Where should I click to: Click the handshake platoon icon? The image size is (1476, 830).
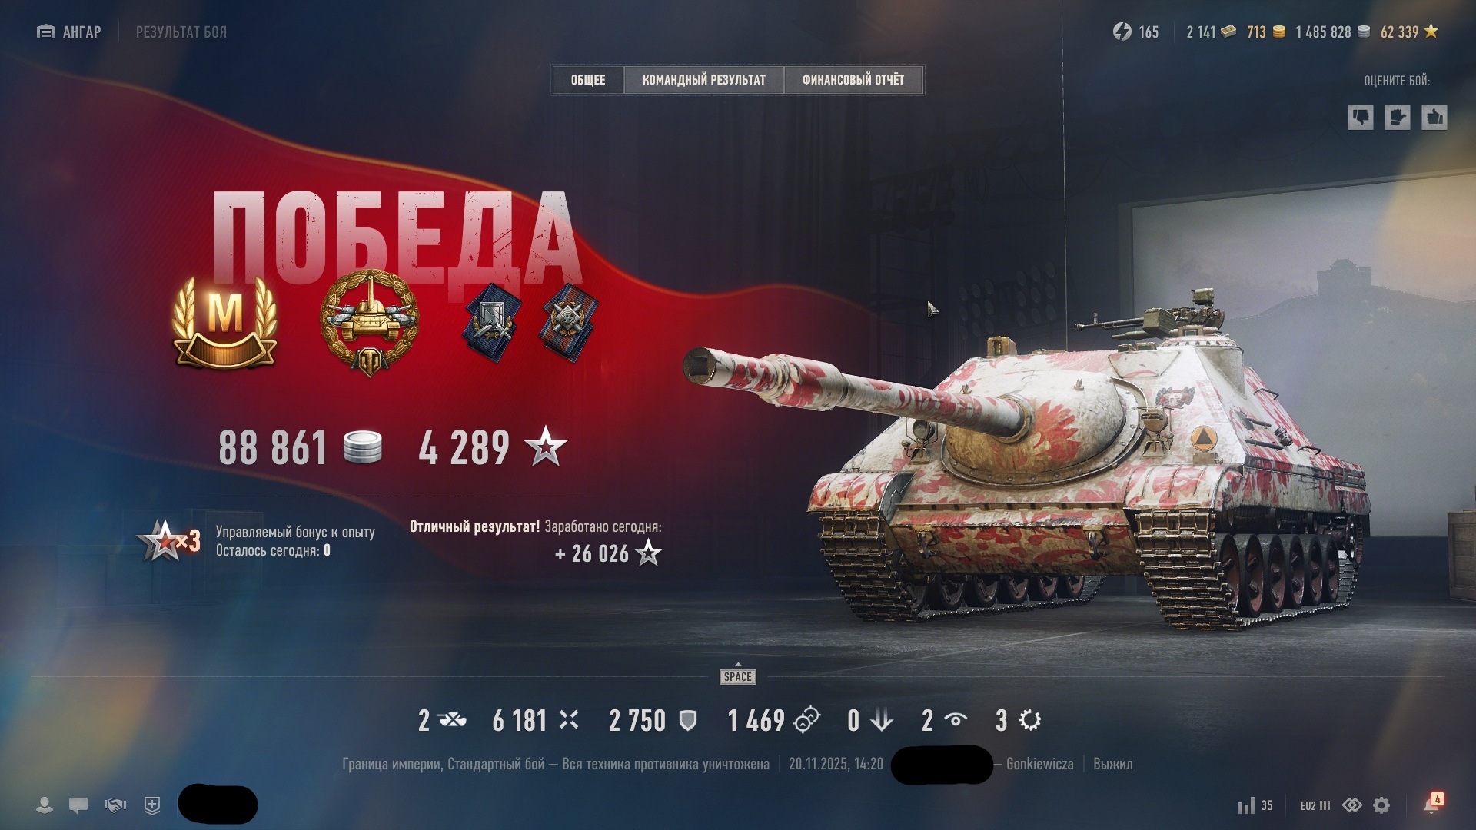click(115, 805)
